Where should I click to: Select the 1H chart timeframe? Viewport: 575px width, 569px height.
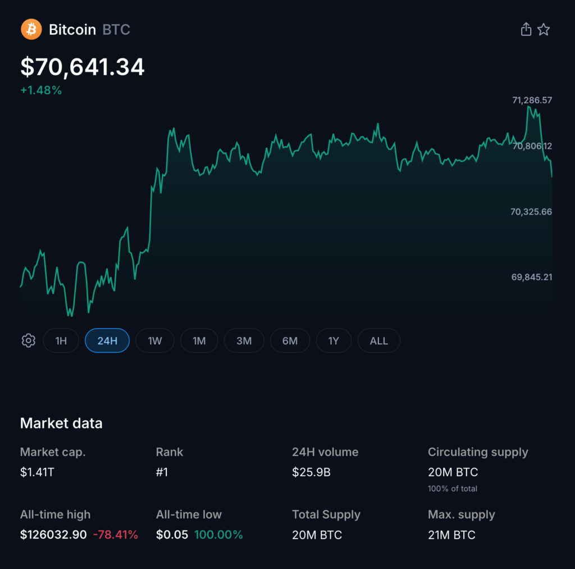coord(61,340)
